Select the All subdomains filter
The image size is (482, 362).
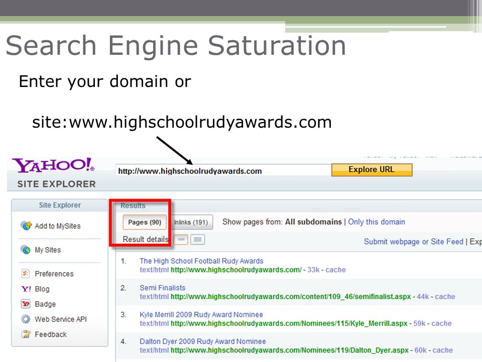[x=313, y=222]
